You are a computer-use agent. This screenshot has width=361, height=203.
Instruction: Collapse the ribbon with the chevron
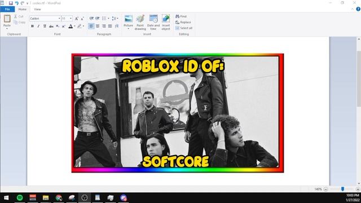[353, 9]
